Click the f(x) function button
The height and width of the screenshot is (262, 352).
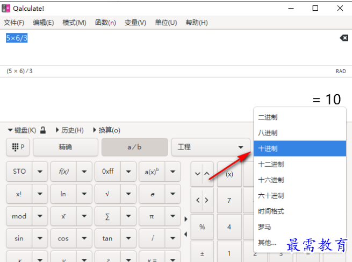tap(63, 172)
